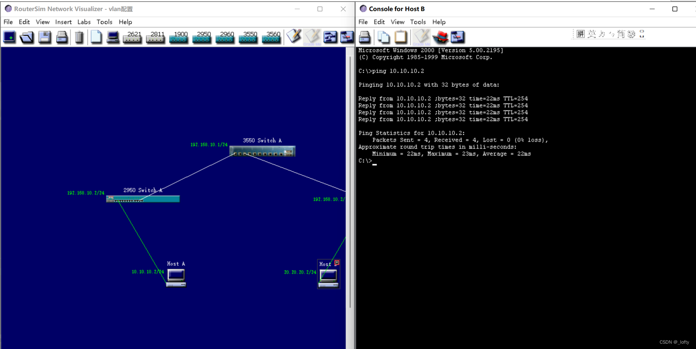Print the topology from Network Visualizer toolbar

click(x=62, y=37)
